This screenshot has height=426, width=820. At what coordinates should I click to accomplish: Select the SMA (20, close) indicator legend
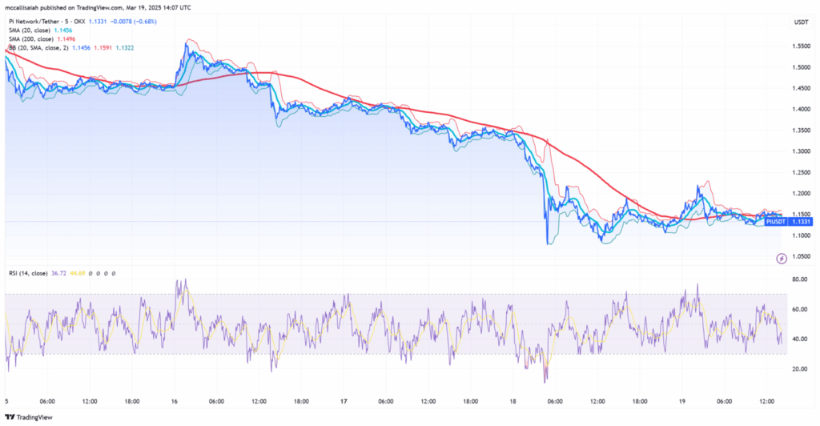point(40,29)
